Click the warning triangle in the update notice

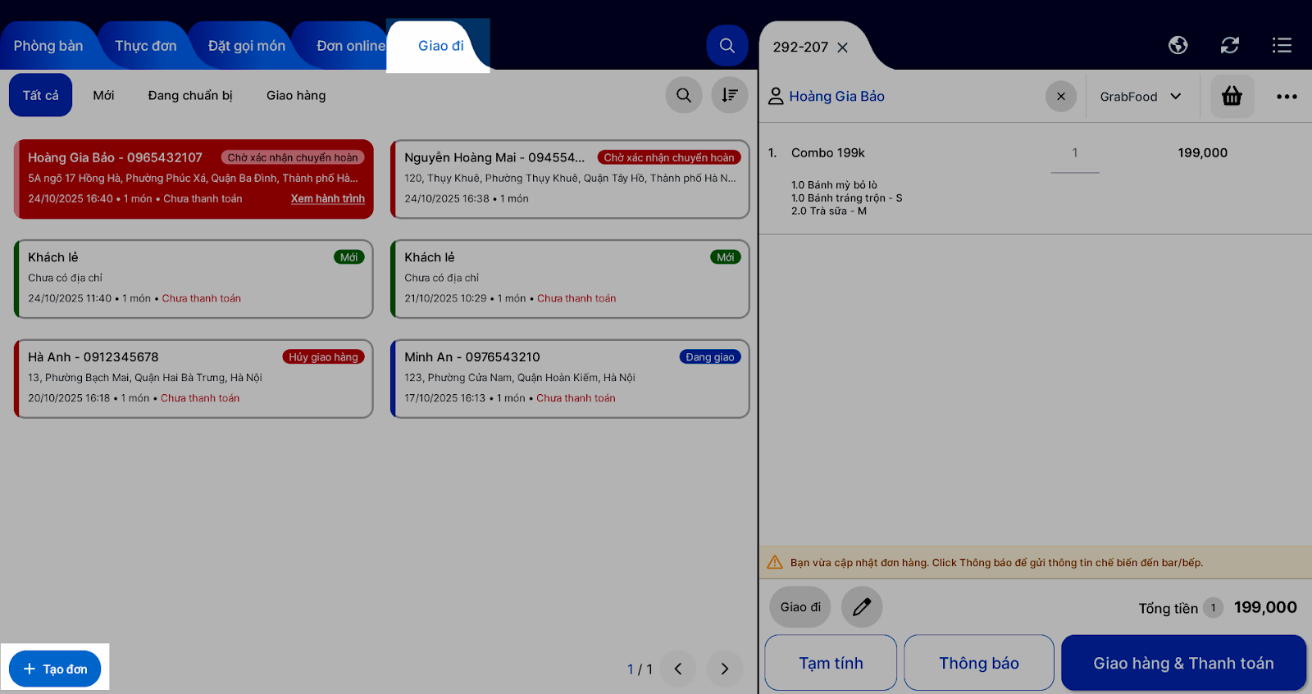[775, 562]
